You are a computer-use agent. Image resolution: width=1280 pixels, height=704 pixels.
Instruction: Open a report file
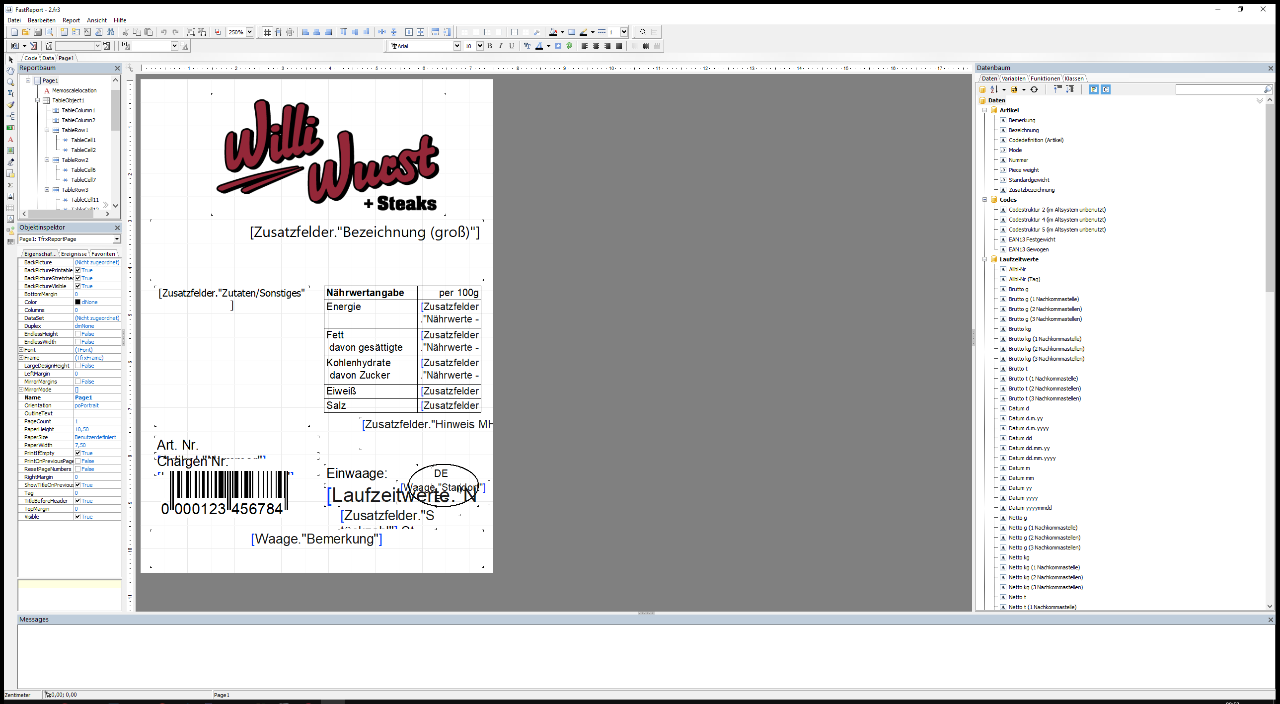pyautogui.click(x=26, y=32)
